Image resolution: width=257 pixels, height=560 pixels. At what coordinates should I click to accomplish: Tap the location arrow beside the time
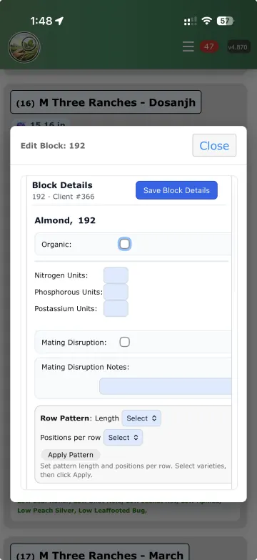pos(59,21)
